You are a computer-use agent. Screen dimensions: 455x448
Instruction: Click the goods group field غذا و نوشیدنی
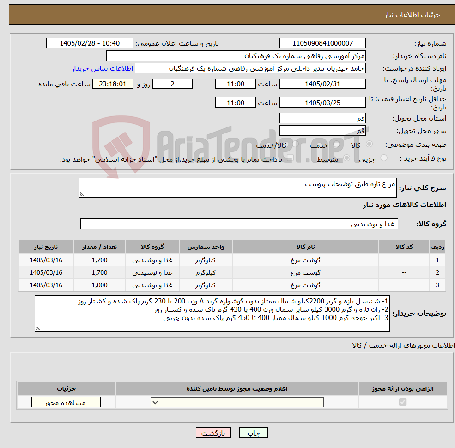click(239, 224)
